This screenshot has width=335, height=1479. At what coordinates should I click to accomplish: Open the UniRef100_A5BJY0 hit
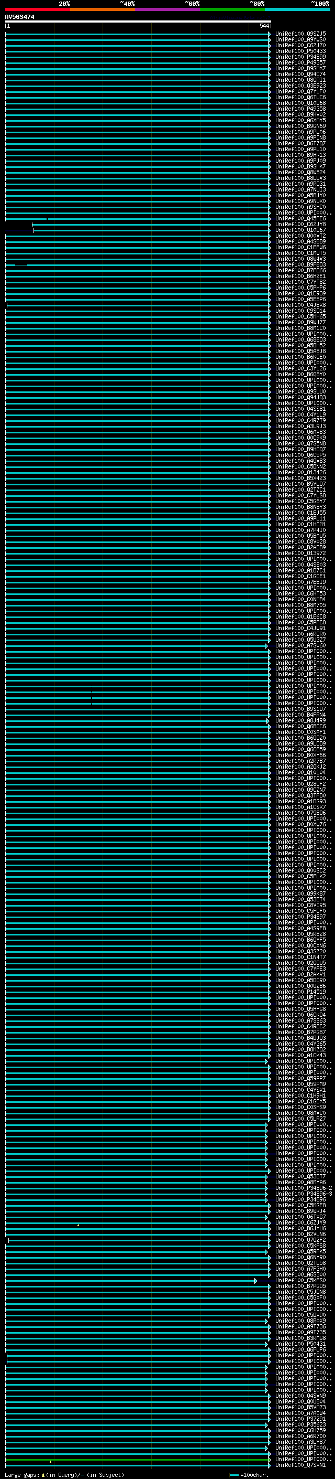[300, 195]
